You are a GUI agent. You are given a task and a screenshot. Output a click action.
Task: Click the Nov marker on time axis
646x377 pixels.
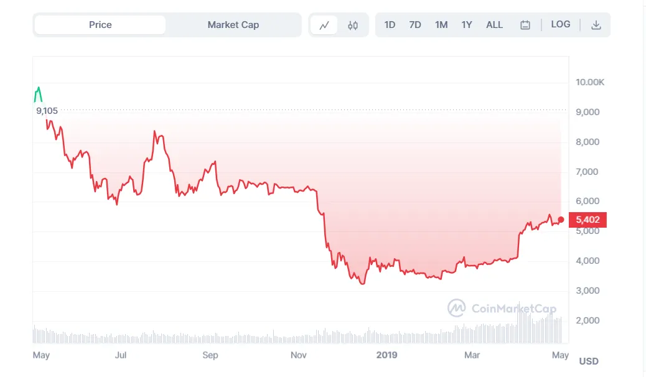[x=299, y=355]
